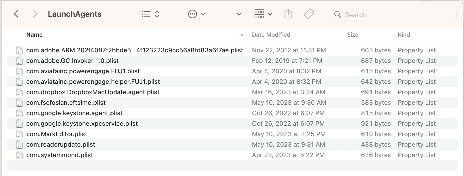Select com.dropbox.DropboxMacUpdate.agent.plist file
The width and height of the screenshot is (464, 176).
(x=93, y=92)
